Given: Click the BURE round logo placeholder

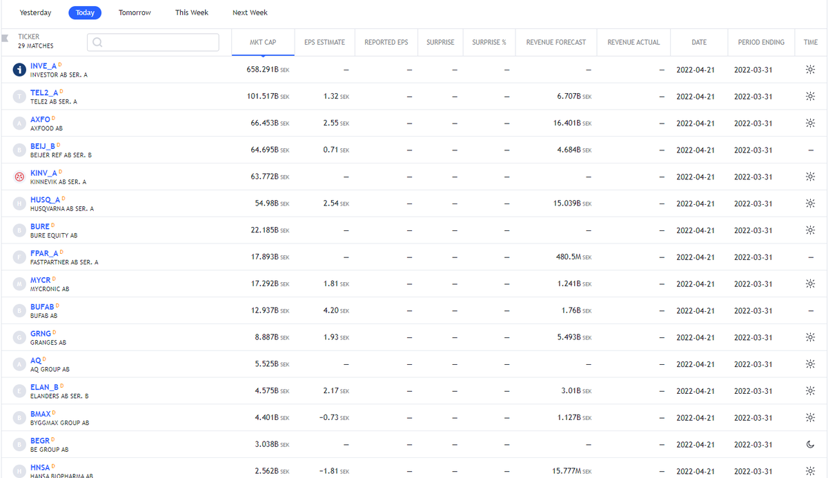Looking at the screenshot, I should [20, 230].
